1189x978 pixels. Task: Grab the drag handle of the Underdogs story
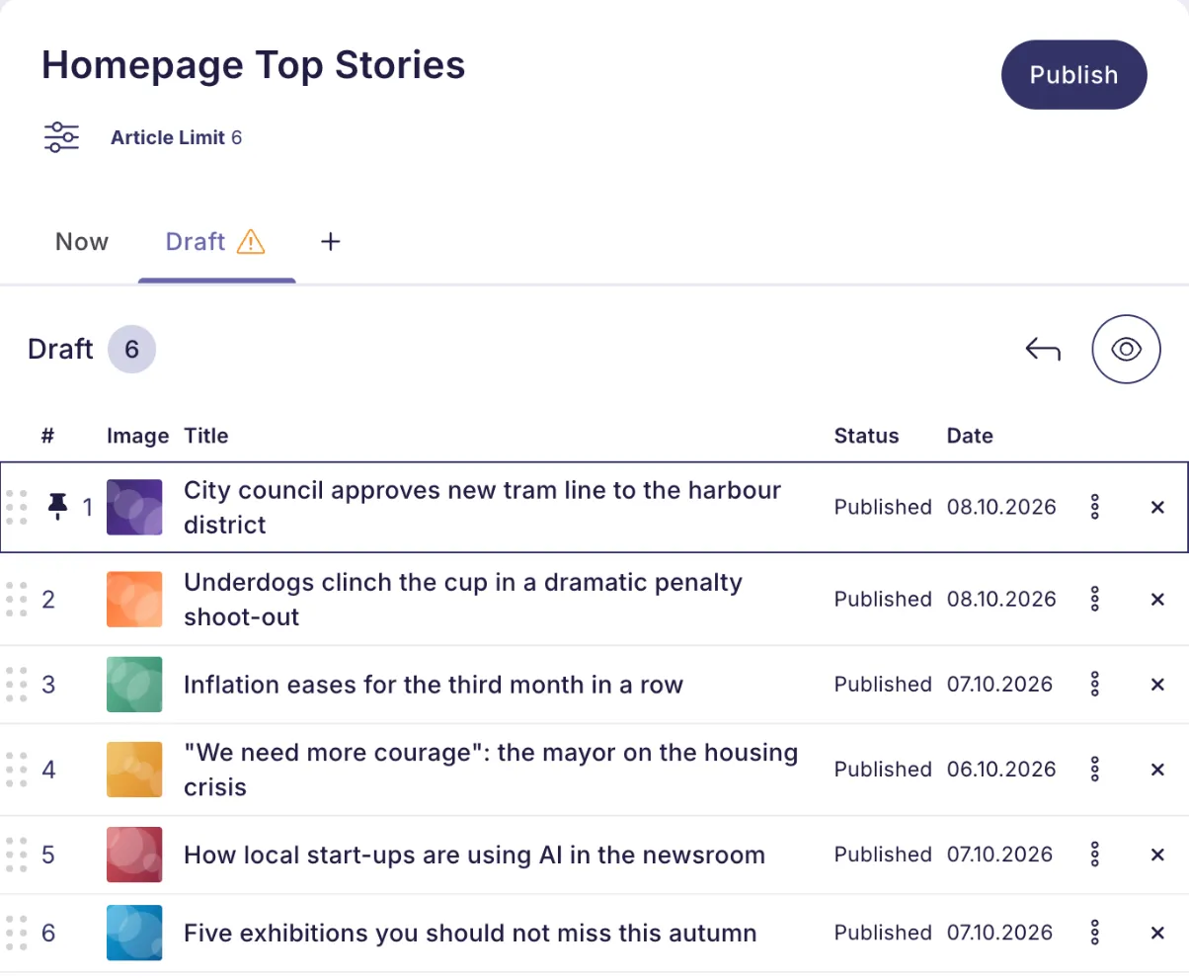[16, 600]
